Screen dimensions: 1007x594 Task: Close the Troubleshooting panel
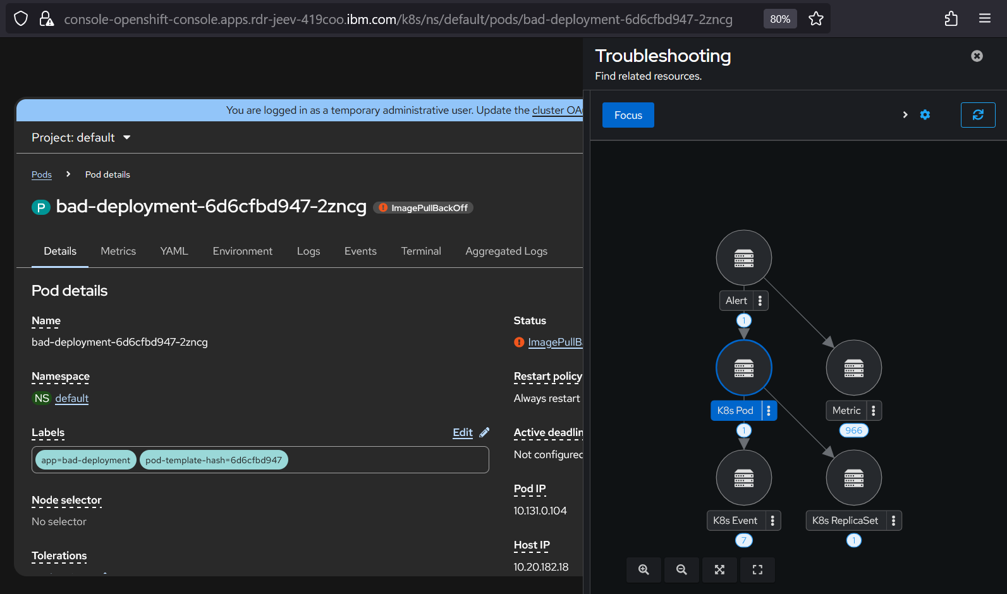(x=977, y=56)
